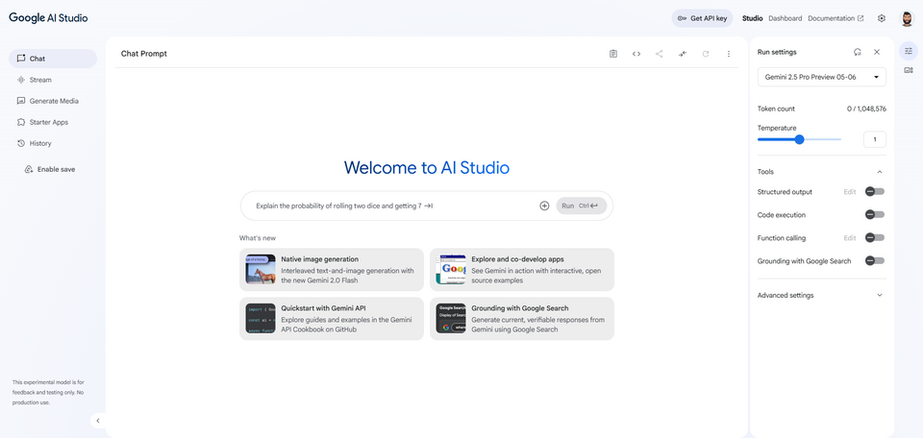The width and height of the screenshot is (923, 438).
Task: Click the Run settings heading
Action: pyautogui.click(x=777, y=52)
